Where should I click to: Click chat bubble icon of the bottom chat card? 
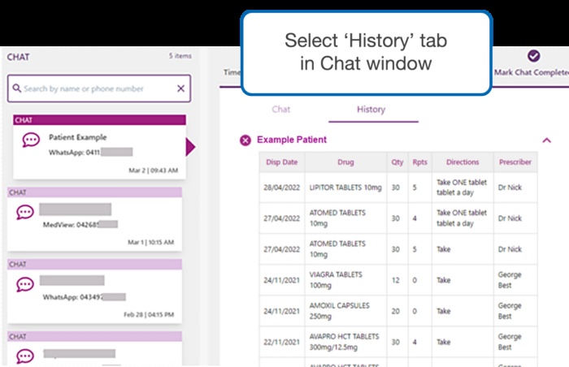point(25,356)
